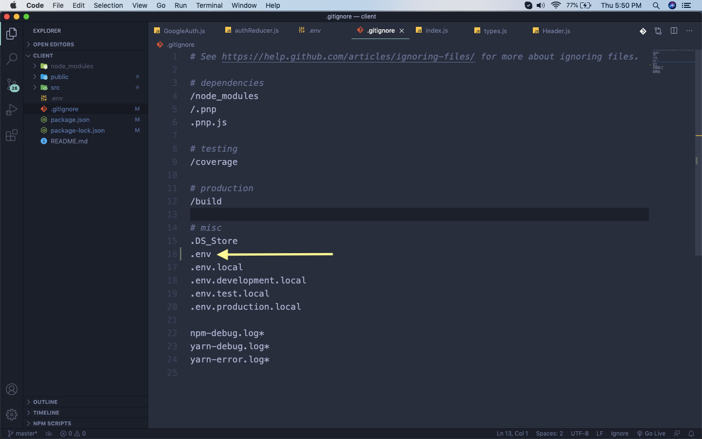Screen dimensions: 702x439
Task: Open Source Control view with 26 badge
Action: (x=12, y=84)
